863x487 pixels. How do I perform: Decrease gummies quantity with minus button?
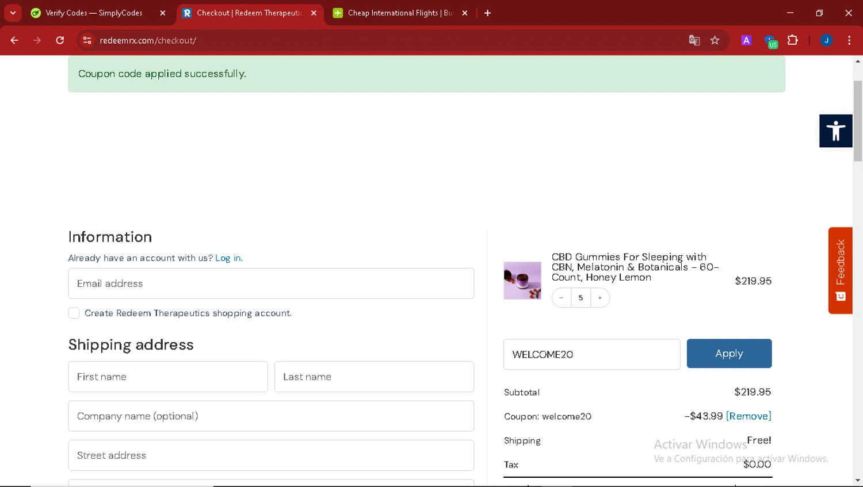(x=562, y=297)
